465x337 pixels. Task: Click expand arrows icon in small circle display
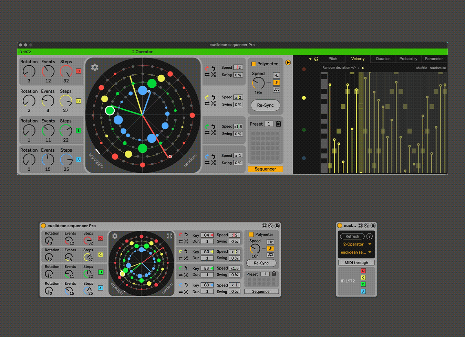(169, 236)
